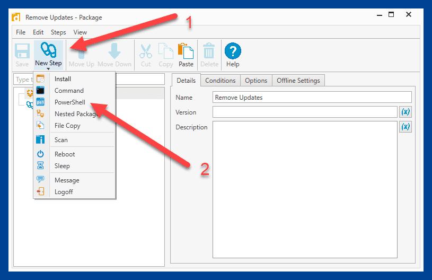This screenshot has width=432, height=280.
Task: Click the Logoff door icon
Action: click(x=40, y=191)
